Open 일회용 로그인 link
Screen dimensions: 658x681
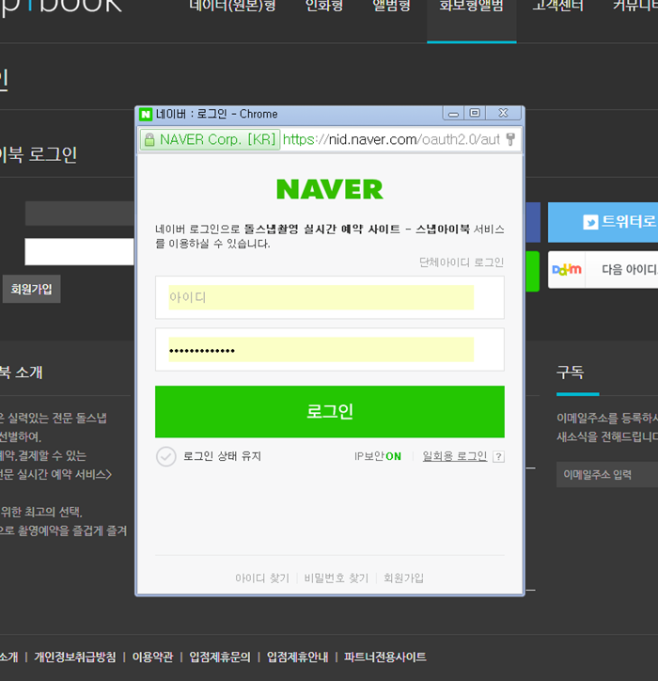455,456
